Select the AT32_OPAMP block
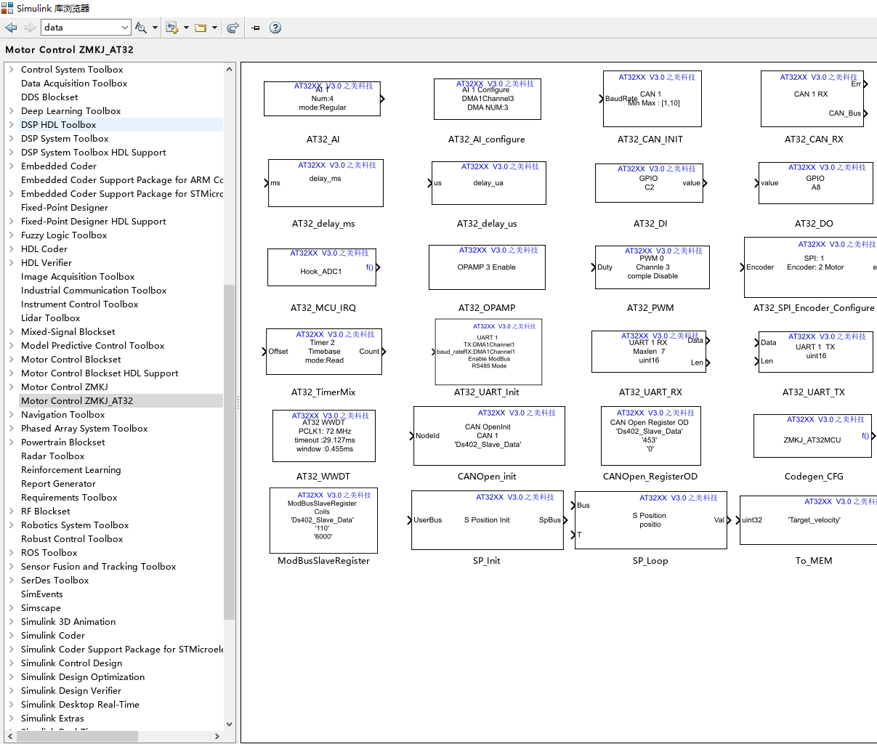Image resolution: width=877 pixels, height=744 pixels. click(487, 267)
